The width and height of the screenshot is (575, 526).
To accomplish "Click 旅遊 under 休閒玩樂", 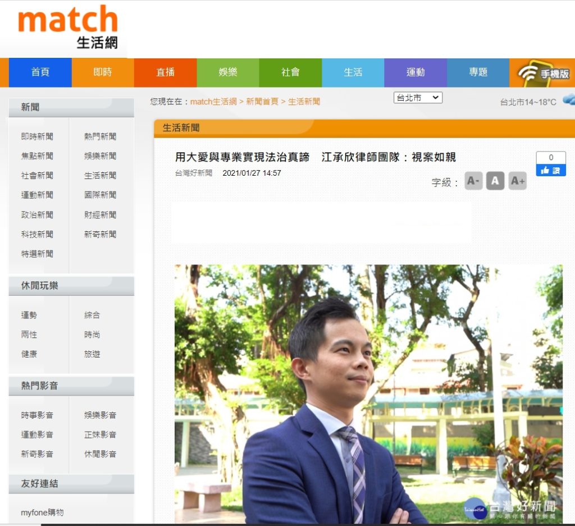I will [x=93, y=354].
